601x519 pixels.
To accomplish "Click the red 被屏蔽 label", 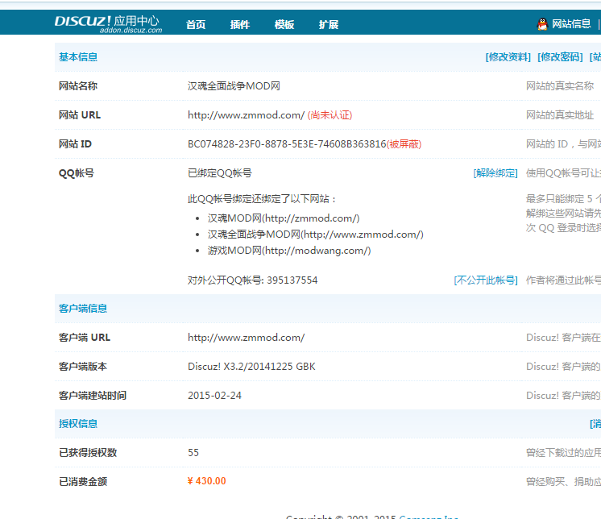I will [x=404, y=144].
